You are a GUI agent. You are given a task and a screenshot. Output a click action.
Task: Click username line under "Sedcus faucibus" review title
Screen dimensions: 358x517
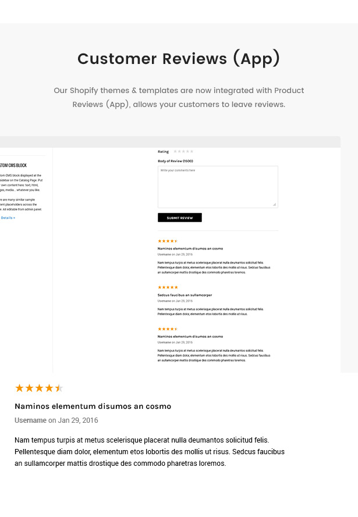pos(175,301)
